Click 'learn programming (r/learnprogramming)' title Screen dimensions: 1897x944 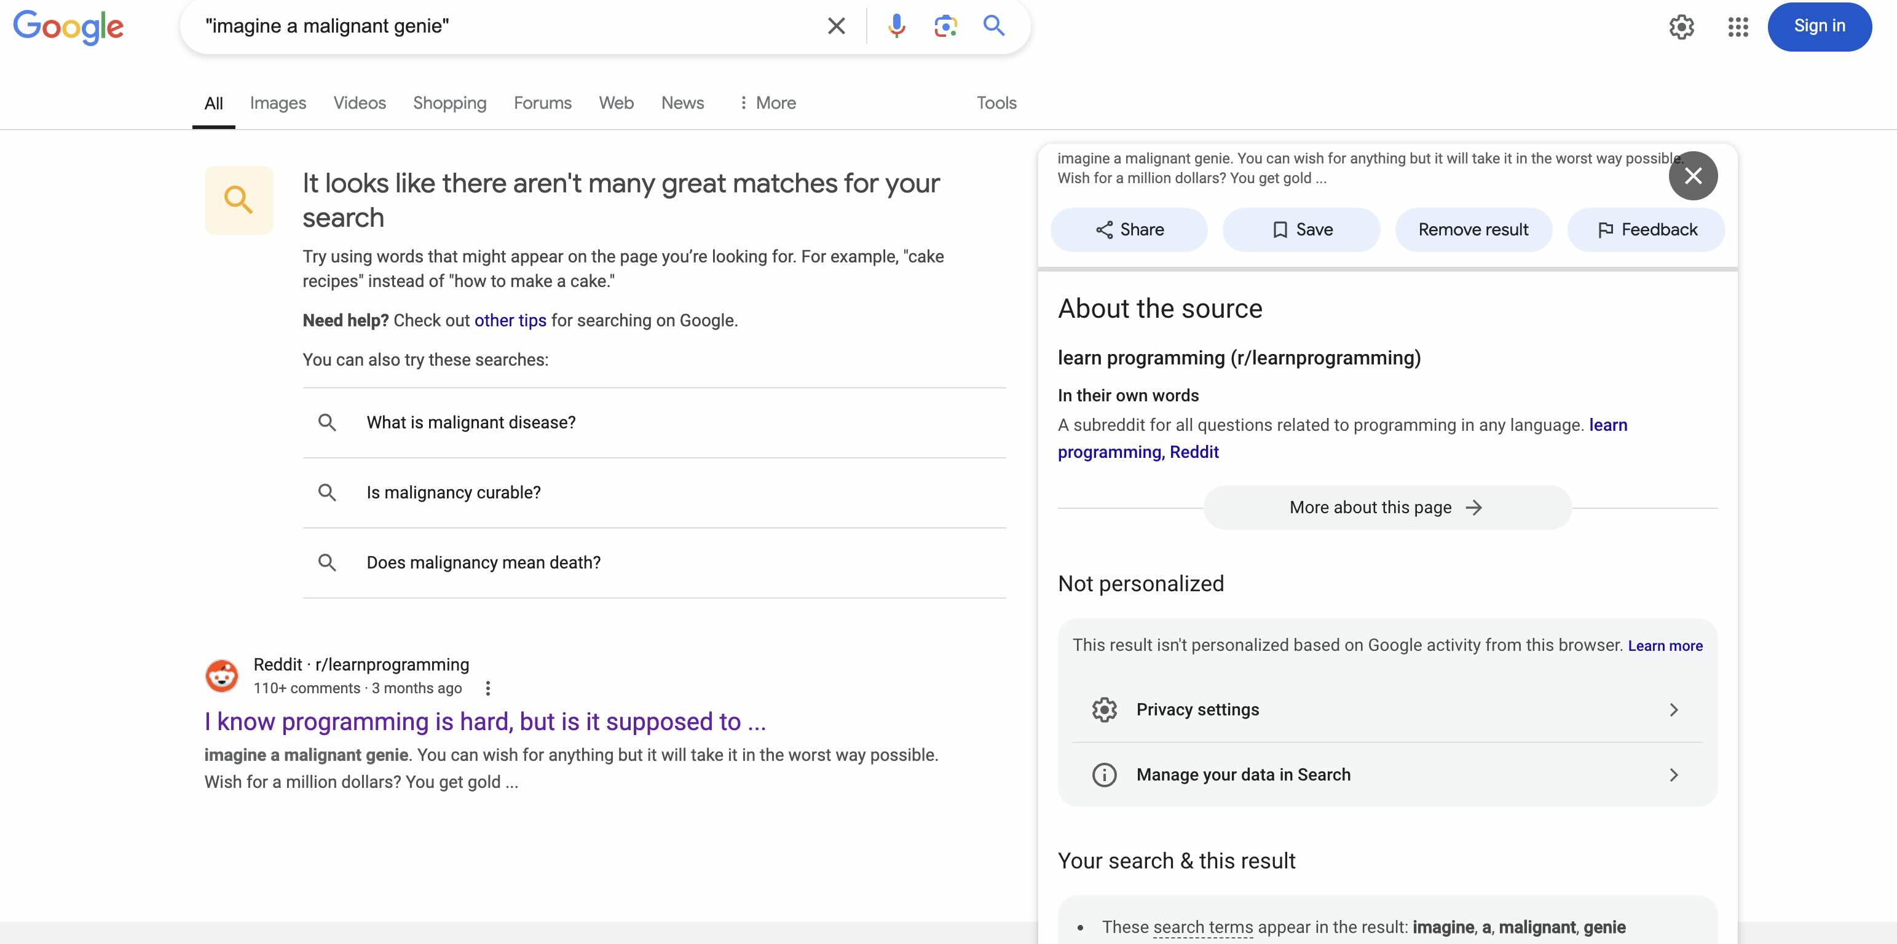(1239, 358)
